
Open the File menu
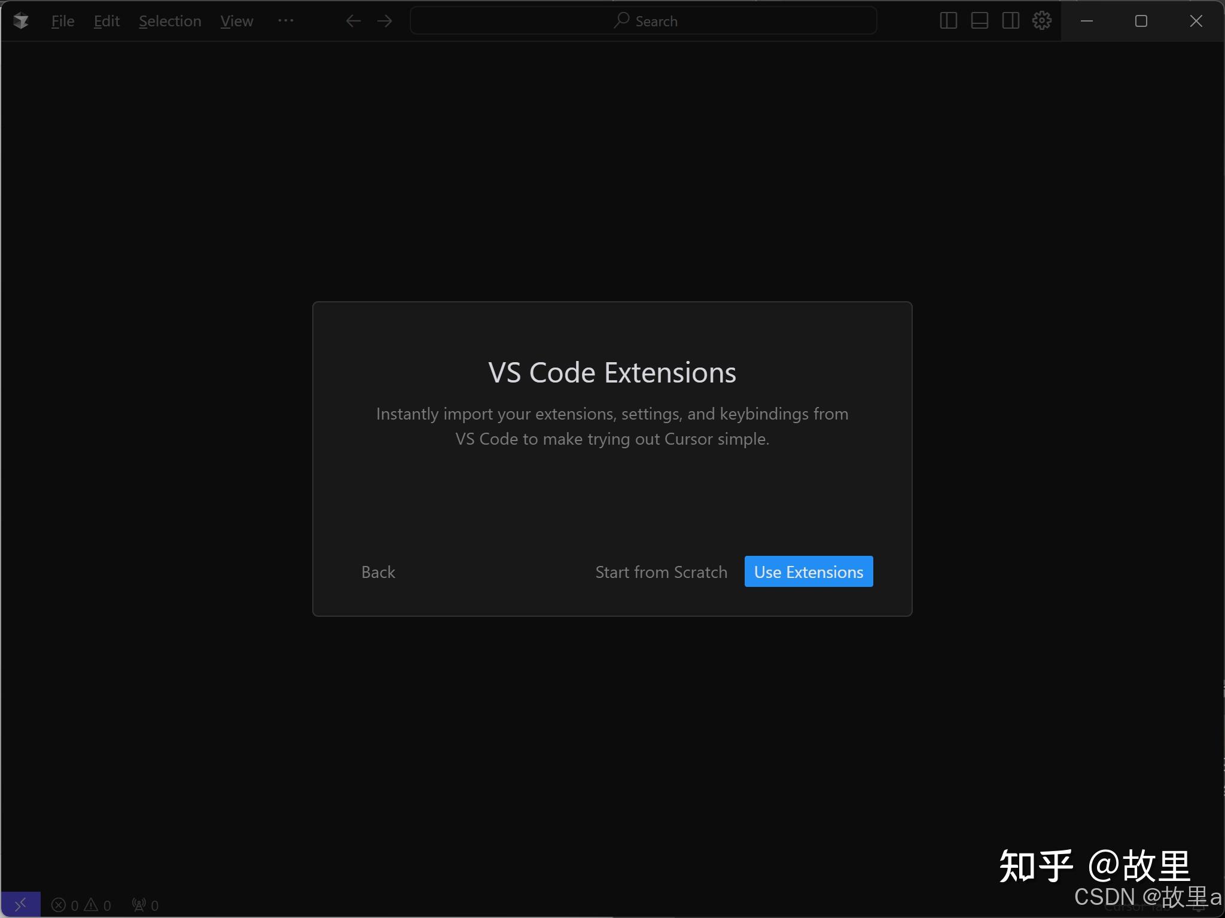(63, 21)
